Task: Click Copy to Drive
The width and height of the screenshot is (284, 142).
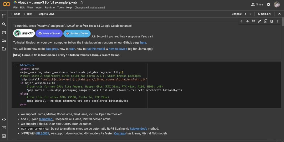Action: point(47,14)
